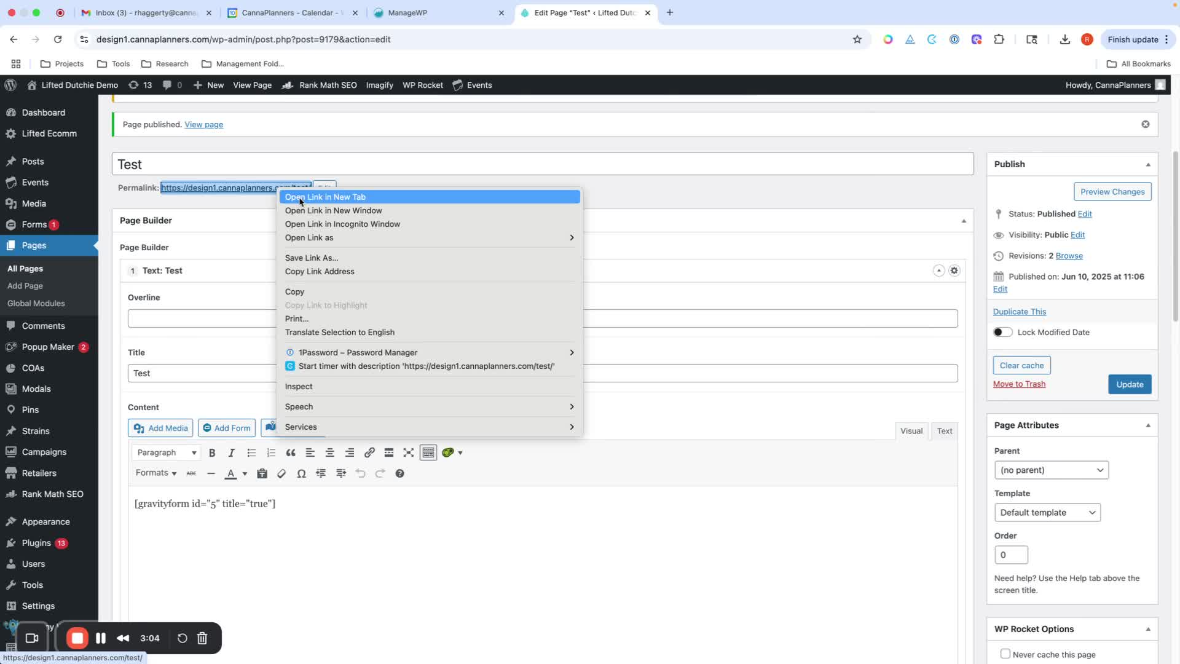The height and width of the screenshot is (664, 1180).
Task: Insert a blockquote with quote icon
Action: 291,453
